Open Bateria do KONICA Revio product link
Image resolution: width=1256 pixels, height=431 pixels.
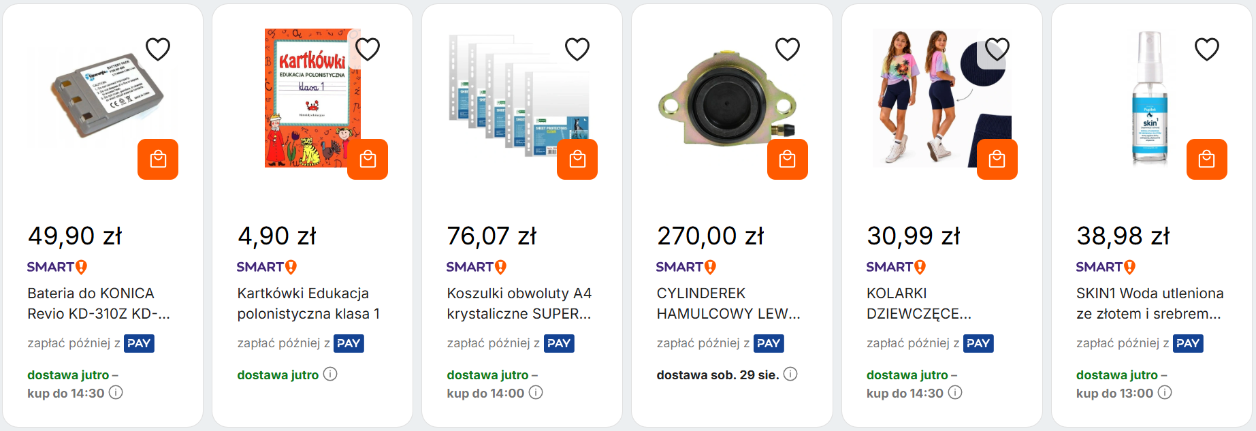coord(99,304)
